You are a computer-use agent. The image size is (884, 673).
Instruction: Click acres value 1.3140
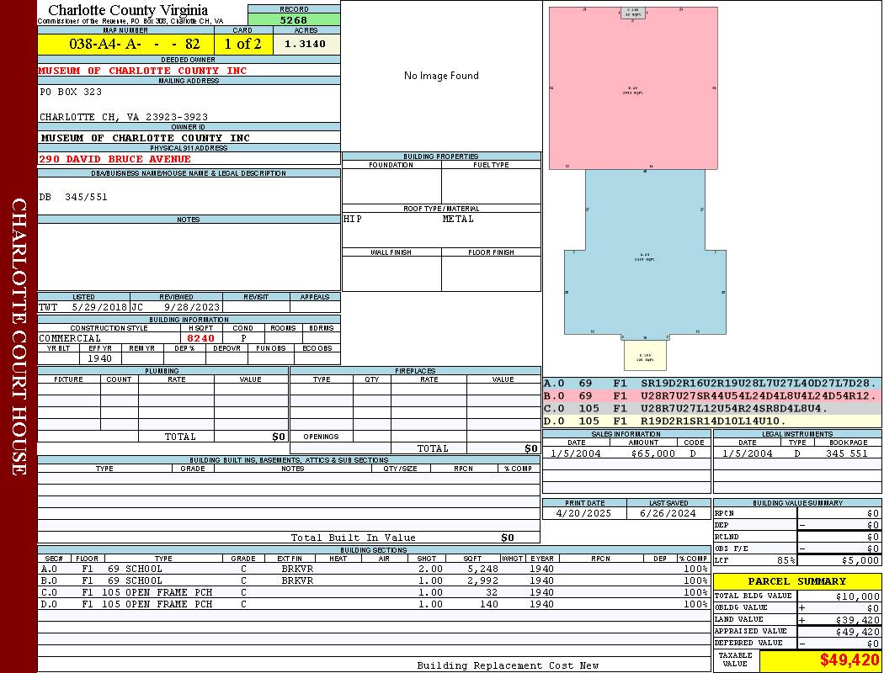pyautogui.click(x=306, y=44)
